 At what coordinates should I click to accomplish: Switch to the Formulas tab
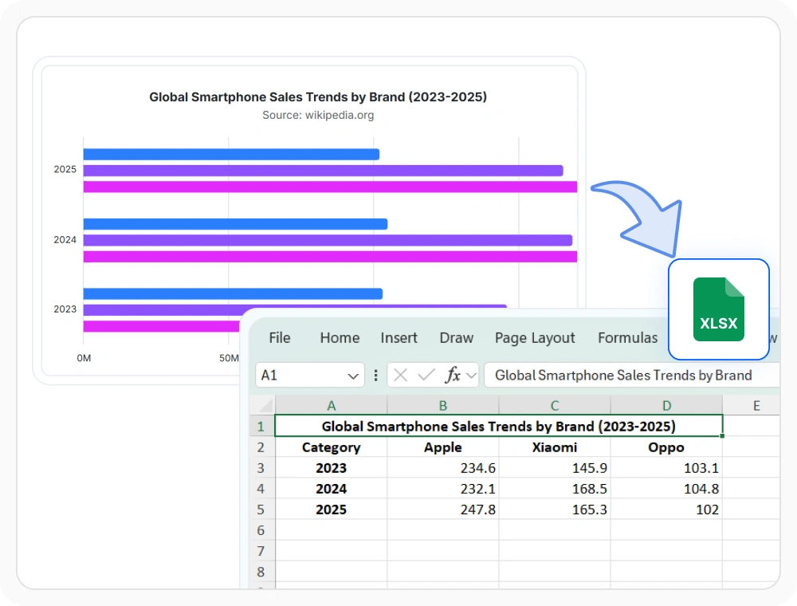[628, 337]
